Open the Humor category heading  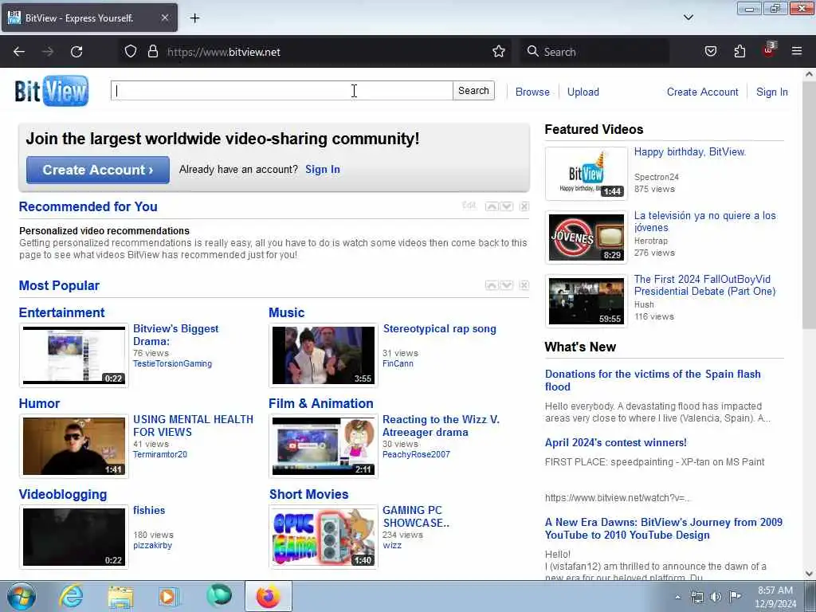[x=39, y=403]
